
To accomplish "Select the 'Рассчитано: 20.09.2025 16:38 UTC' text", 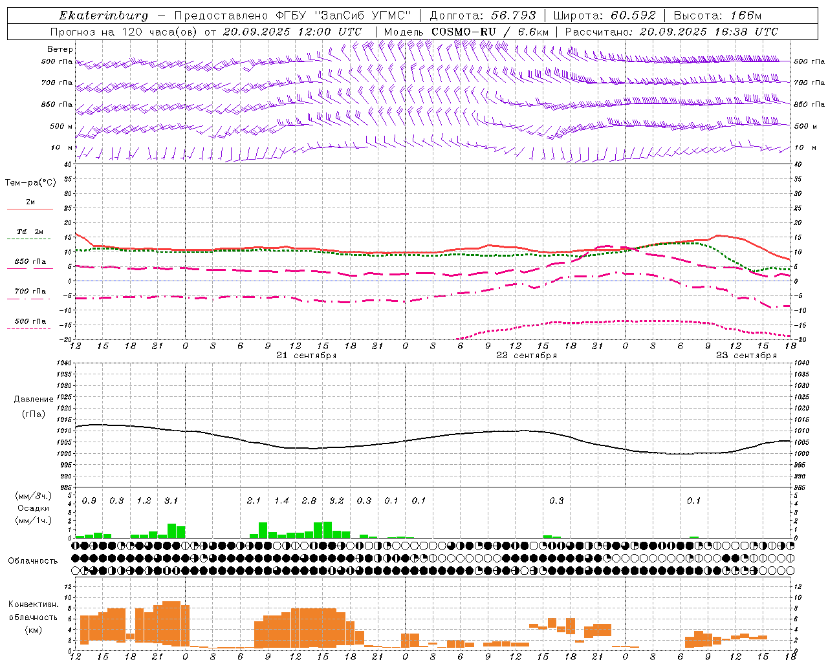I will [x=671, y=32].
